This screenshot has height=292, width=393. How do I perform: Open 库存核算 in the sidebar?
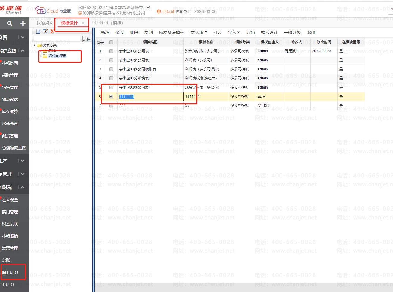coord(10,112)
